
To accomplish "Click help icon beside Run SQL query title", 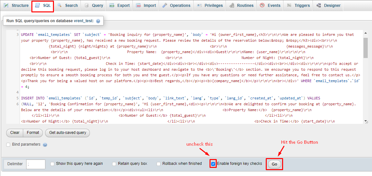I will point(98,21).
